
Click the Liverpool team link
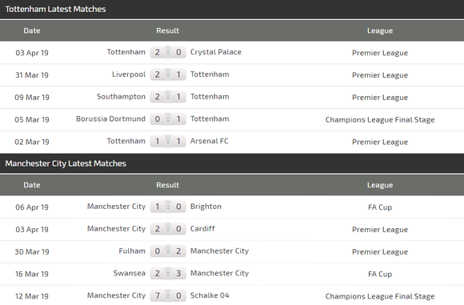pos(129,74)
